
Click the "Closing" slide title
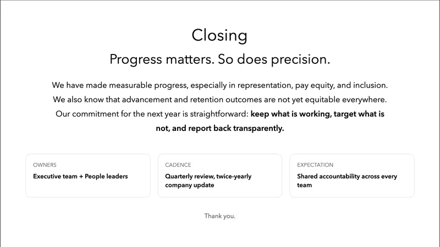click(x=219, y=35)
